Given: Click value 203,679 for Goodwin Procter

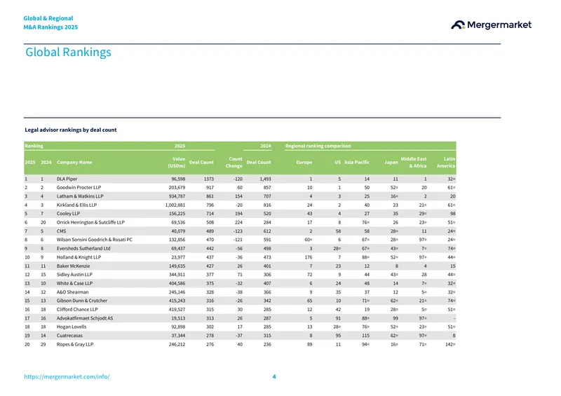Looking at the screenshot, I should pyautogui.click(x=177, y=187).
